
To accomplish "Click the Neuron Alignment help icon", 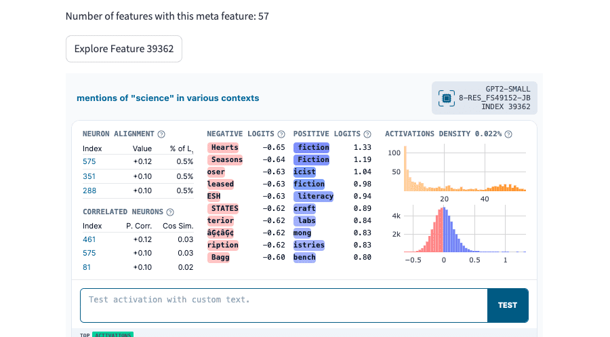I will click(x=161, y=134).
